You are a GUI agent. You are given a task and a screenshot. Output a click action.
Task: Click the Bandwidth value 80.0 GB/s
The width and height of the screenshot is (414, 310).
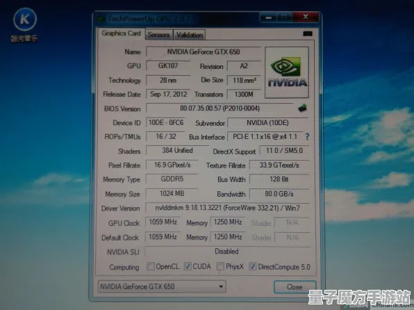click(x=279, y=194)
